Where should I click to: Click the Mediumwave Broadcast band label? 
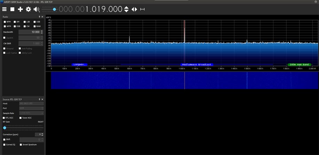coord(197,65)
